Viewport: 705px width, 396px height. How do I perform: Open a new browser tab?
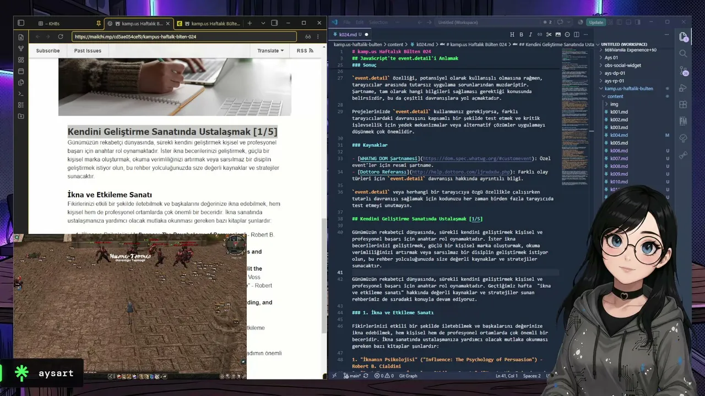[x=250, y=23]
